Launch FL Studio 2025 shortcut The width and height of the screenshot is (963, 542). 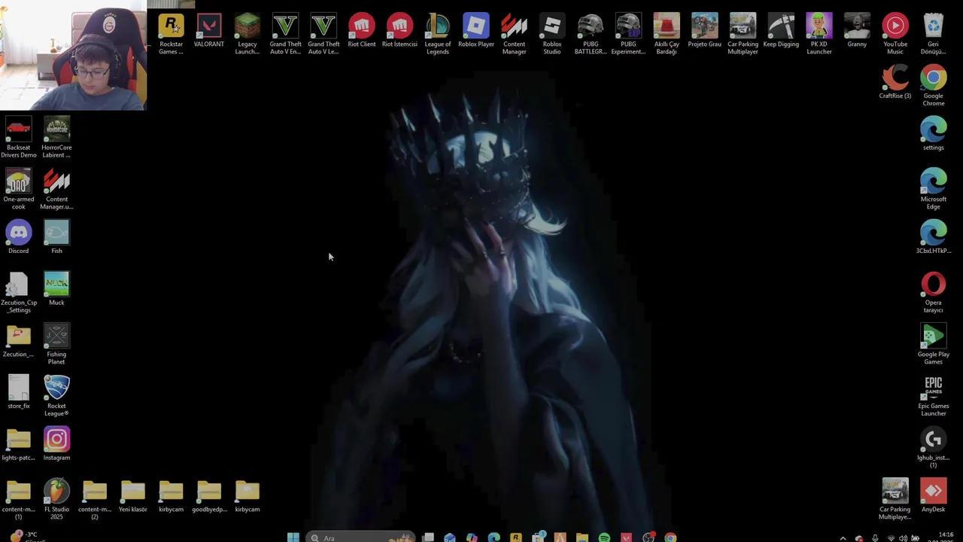point(56,498)
